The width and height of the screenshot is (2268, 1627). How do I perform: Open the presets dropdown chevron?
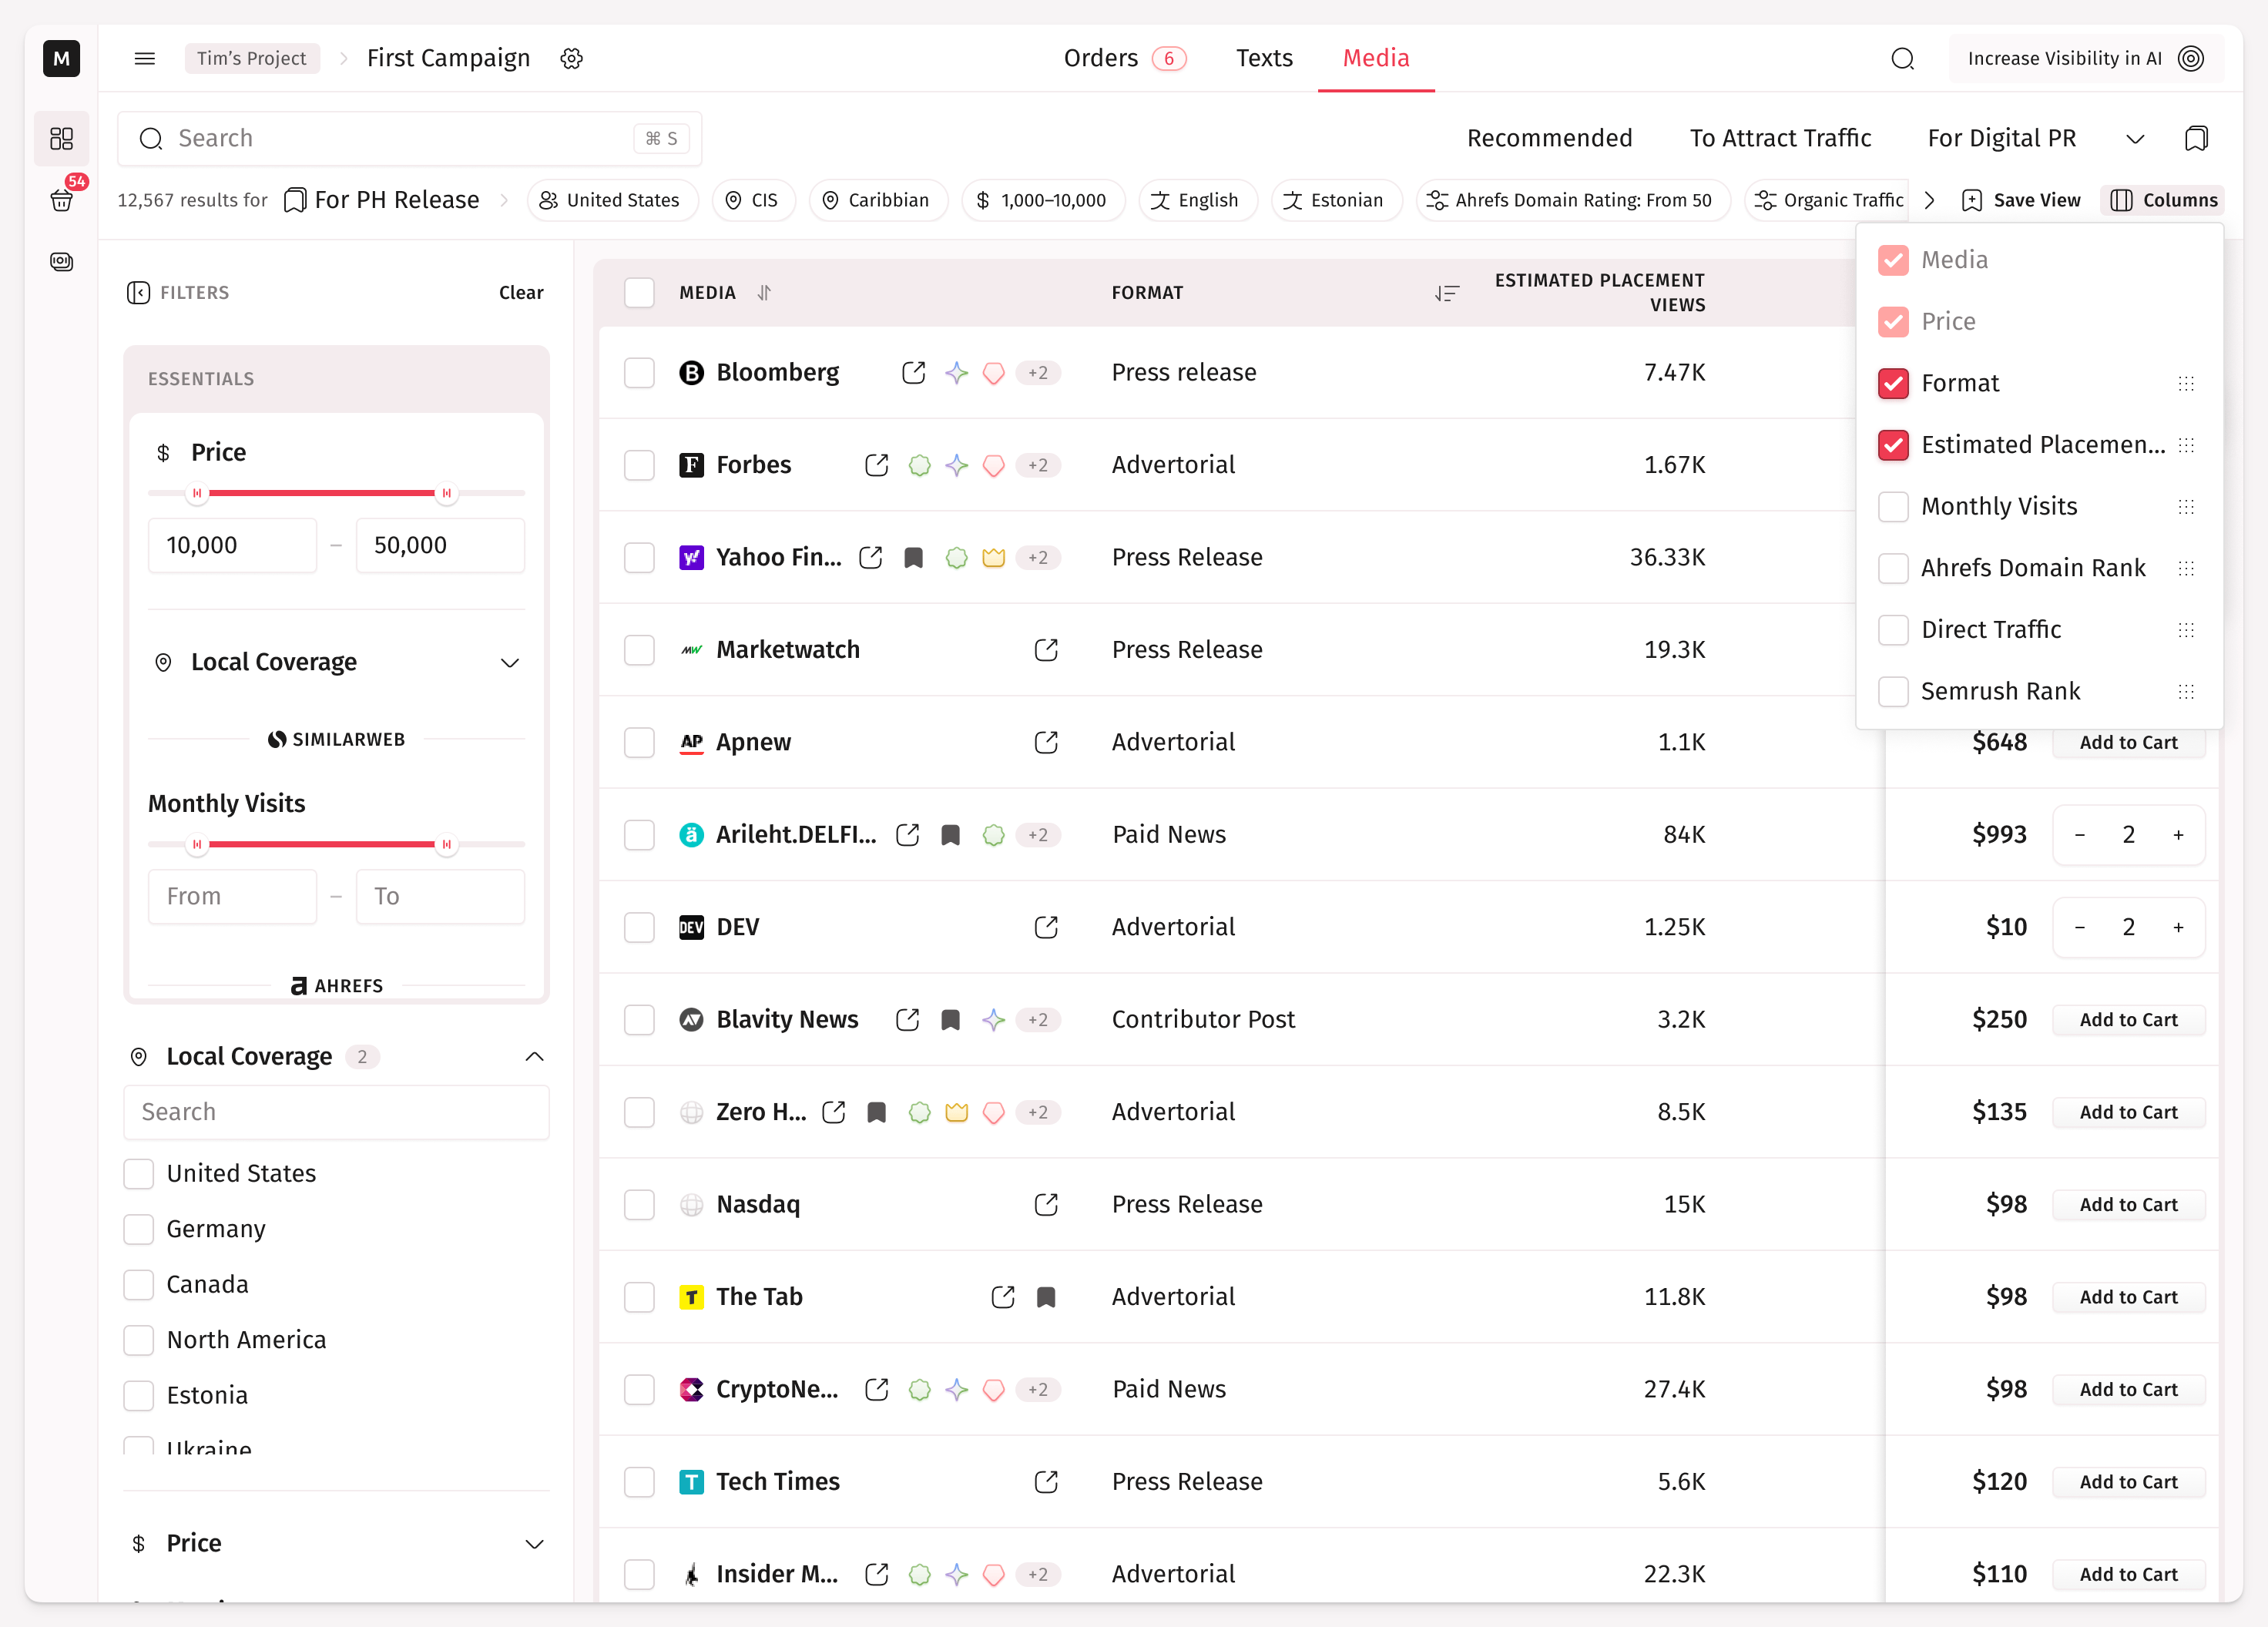(x=2135, y=138)
